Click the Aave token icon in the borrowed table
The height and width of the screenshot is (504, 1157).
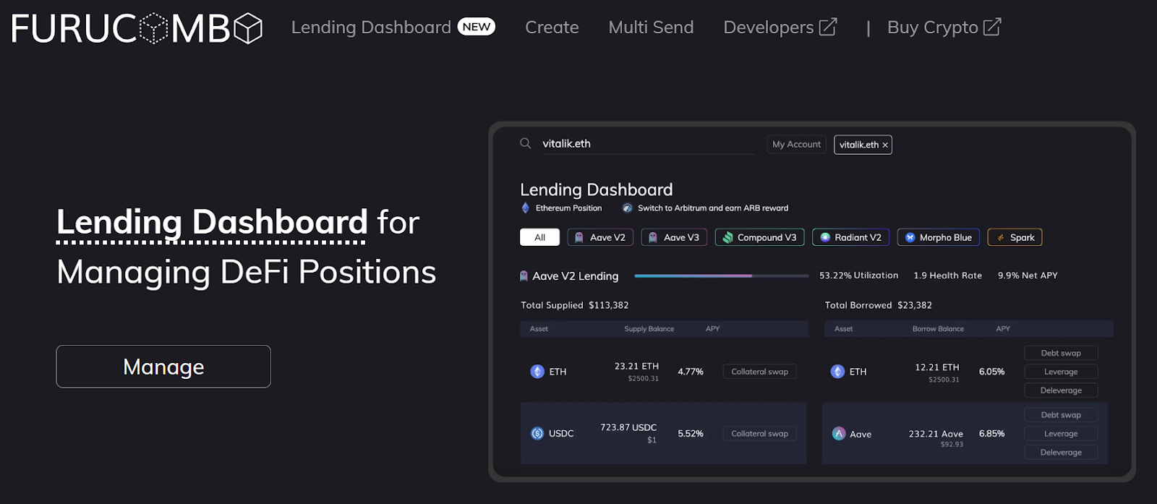pyautogui.click(x=839, y=434)
